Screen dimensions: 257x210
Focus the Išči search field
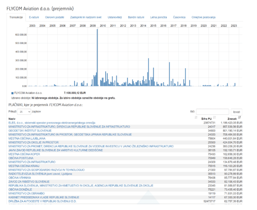[x=212, y=112]
